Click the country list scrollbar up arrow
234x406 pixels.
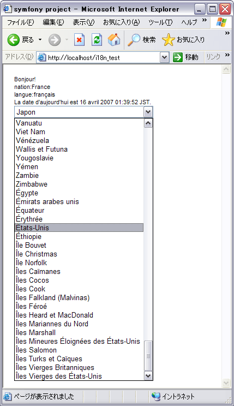(x=148, y=123)
